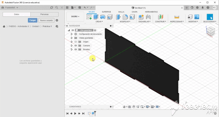Toggle visibility of Bocetos folder
Screen dimensions: 219x117
75,50
